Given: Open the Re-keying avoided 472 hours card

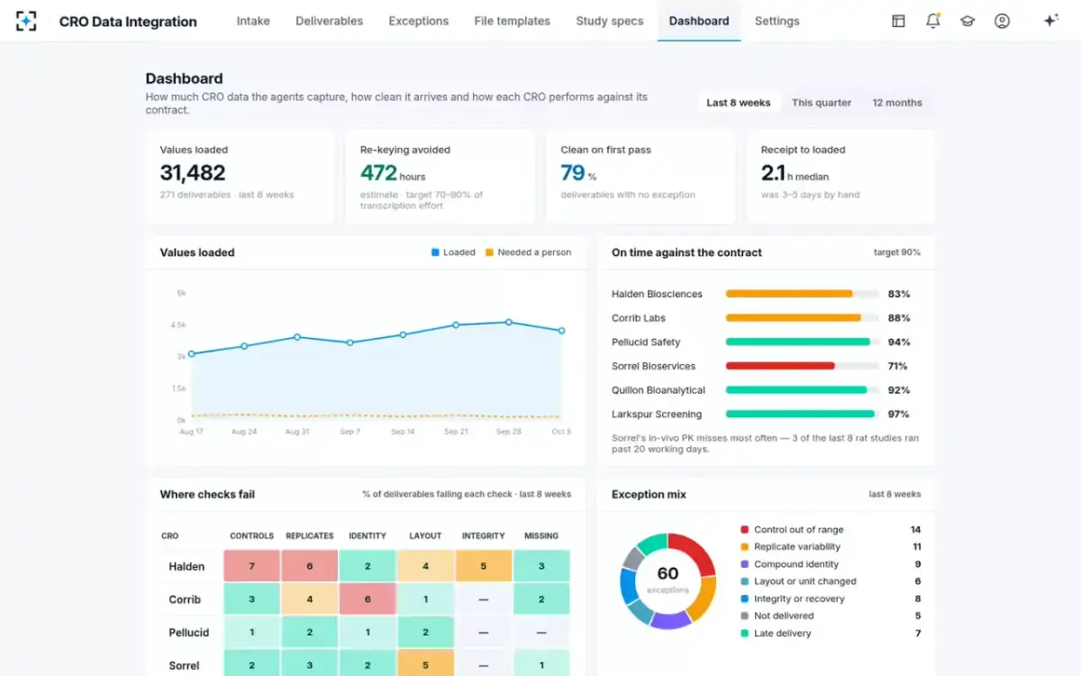Looking at the screenshot, I should [441, 177].
